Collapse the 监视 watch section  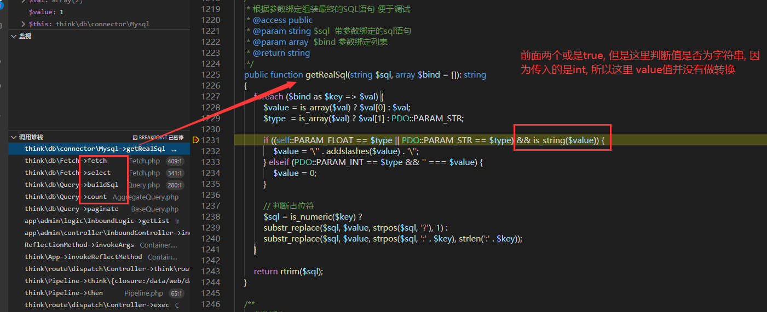point(14,36)
